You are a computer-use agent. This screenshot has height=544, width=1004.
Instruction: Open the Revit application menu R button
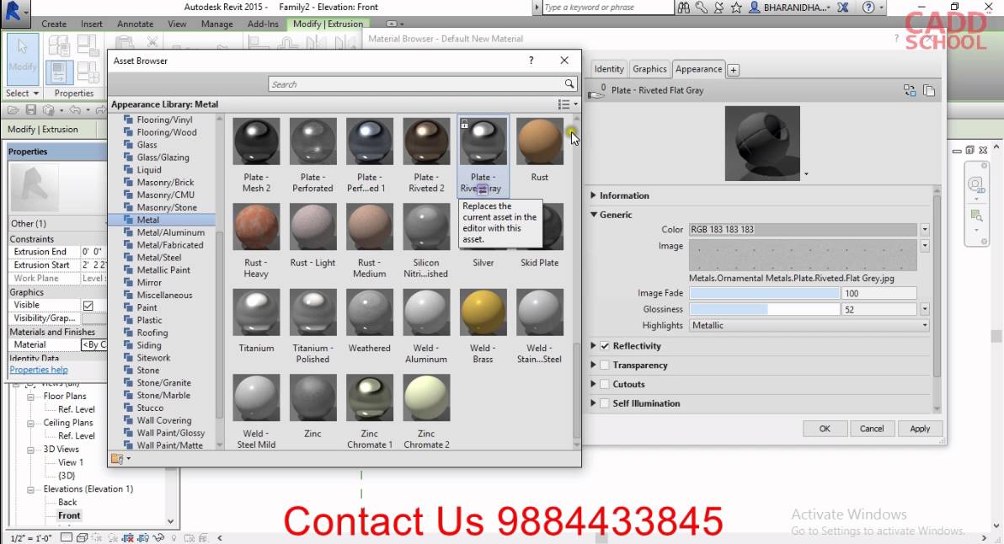14,13
